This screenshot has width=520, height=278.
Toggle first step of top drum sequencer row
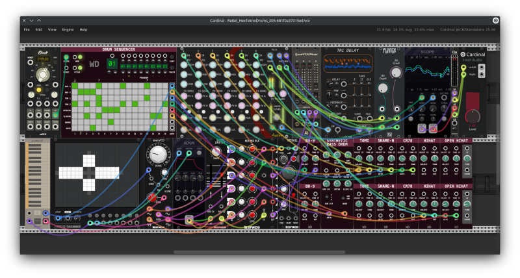point(74,86)
